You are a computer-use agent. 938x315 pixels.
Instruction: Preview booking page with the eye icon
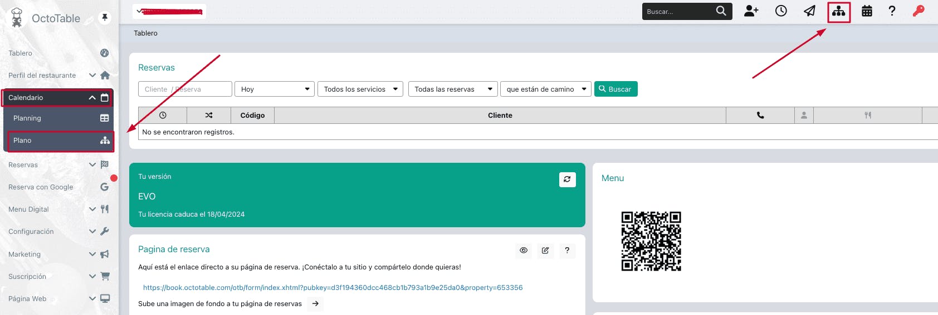point(524,251)
